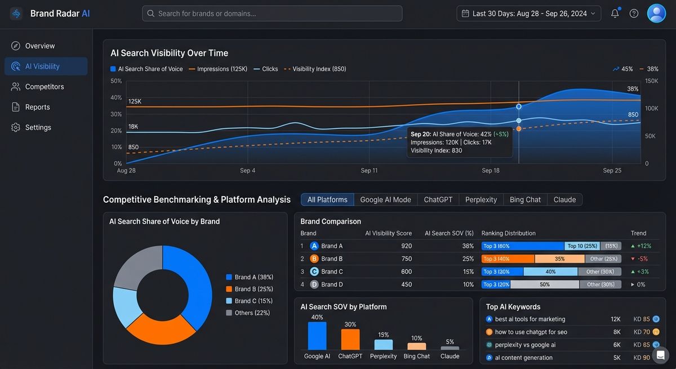Open the help question-mark icon
This screenshot has width=676, height=369.
635,13
